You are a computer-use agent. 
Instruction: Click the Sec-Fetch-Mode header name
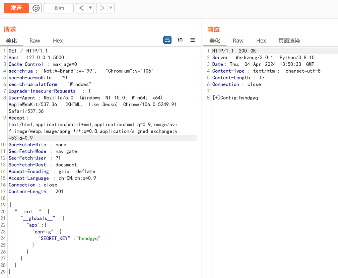pos(27,151)
